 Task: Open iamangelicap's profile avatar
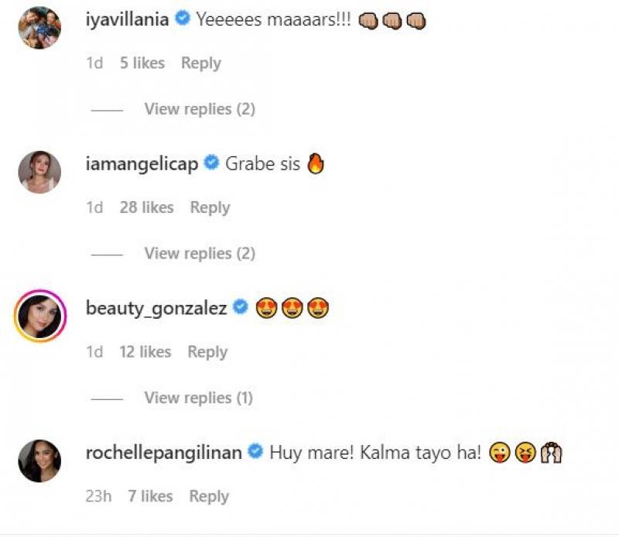tap(39, 172)
